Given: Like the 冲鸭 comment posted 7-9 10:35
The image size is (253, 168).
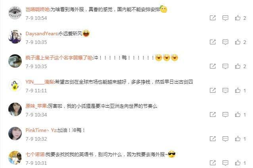Looking at the screenshot, I should point(238,66).
